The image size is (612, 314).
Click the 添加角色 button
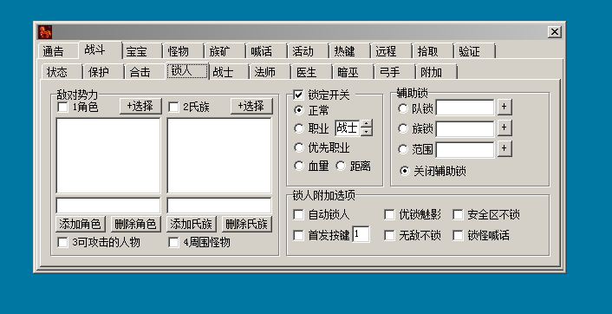coord(81,224)
